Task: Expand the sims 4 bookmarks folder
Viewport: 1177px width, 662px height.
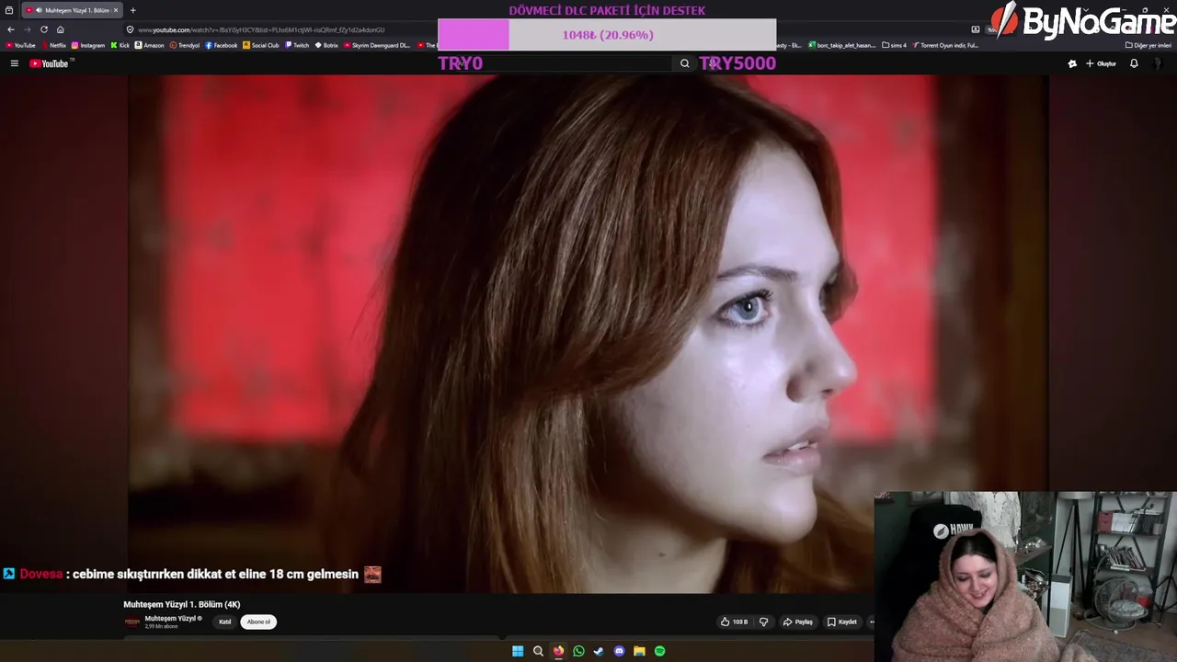Action: (894, 45)
